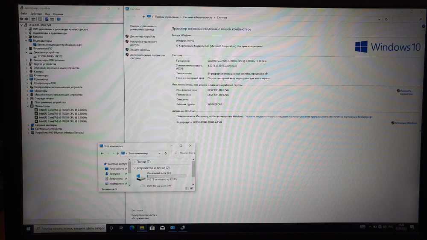This screenshot has height=240, width=427.
Task: Click Центр безопасности и обслуживания link
Action: click(144, 217)
